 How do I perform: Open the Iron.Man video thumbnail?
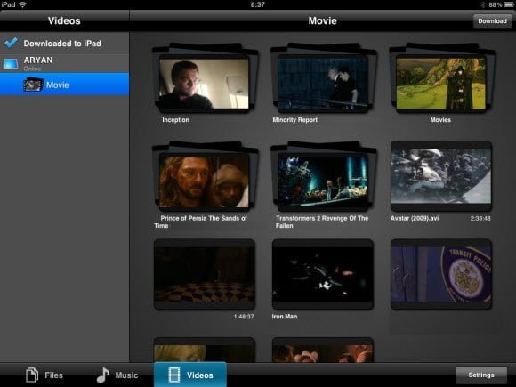[323, 274]
